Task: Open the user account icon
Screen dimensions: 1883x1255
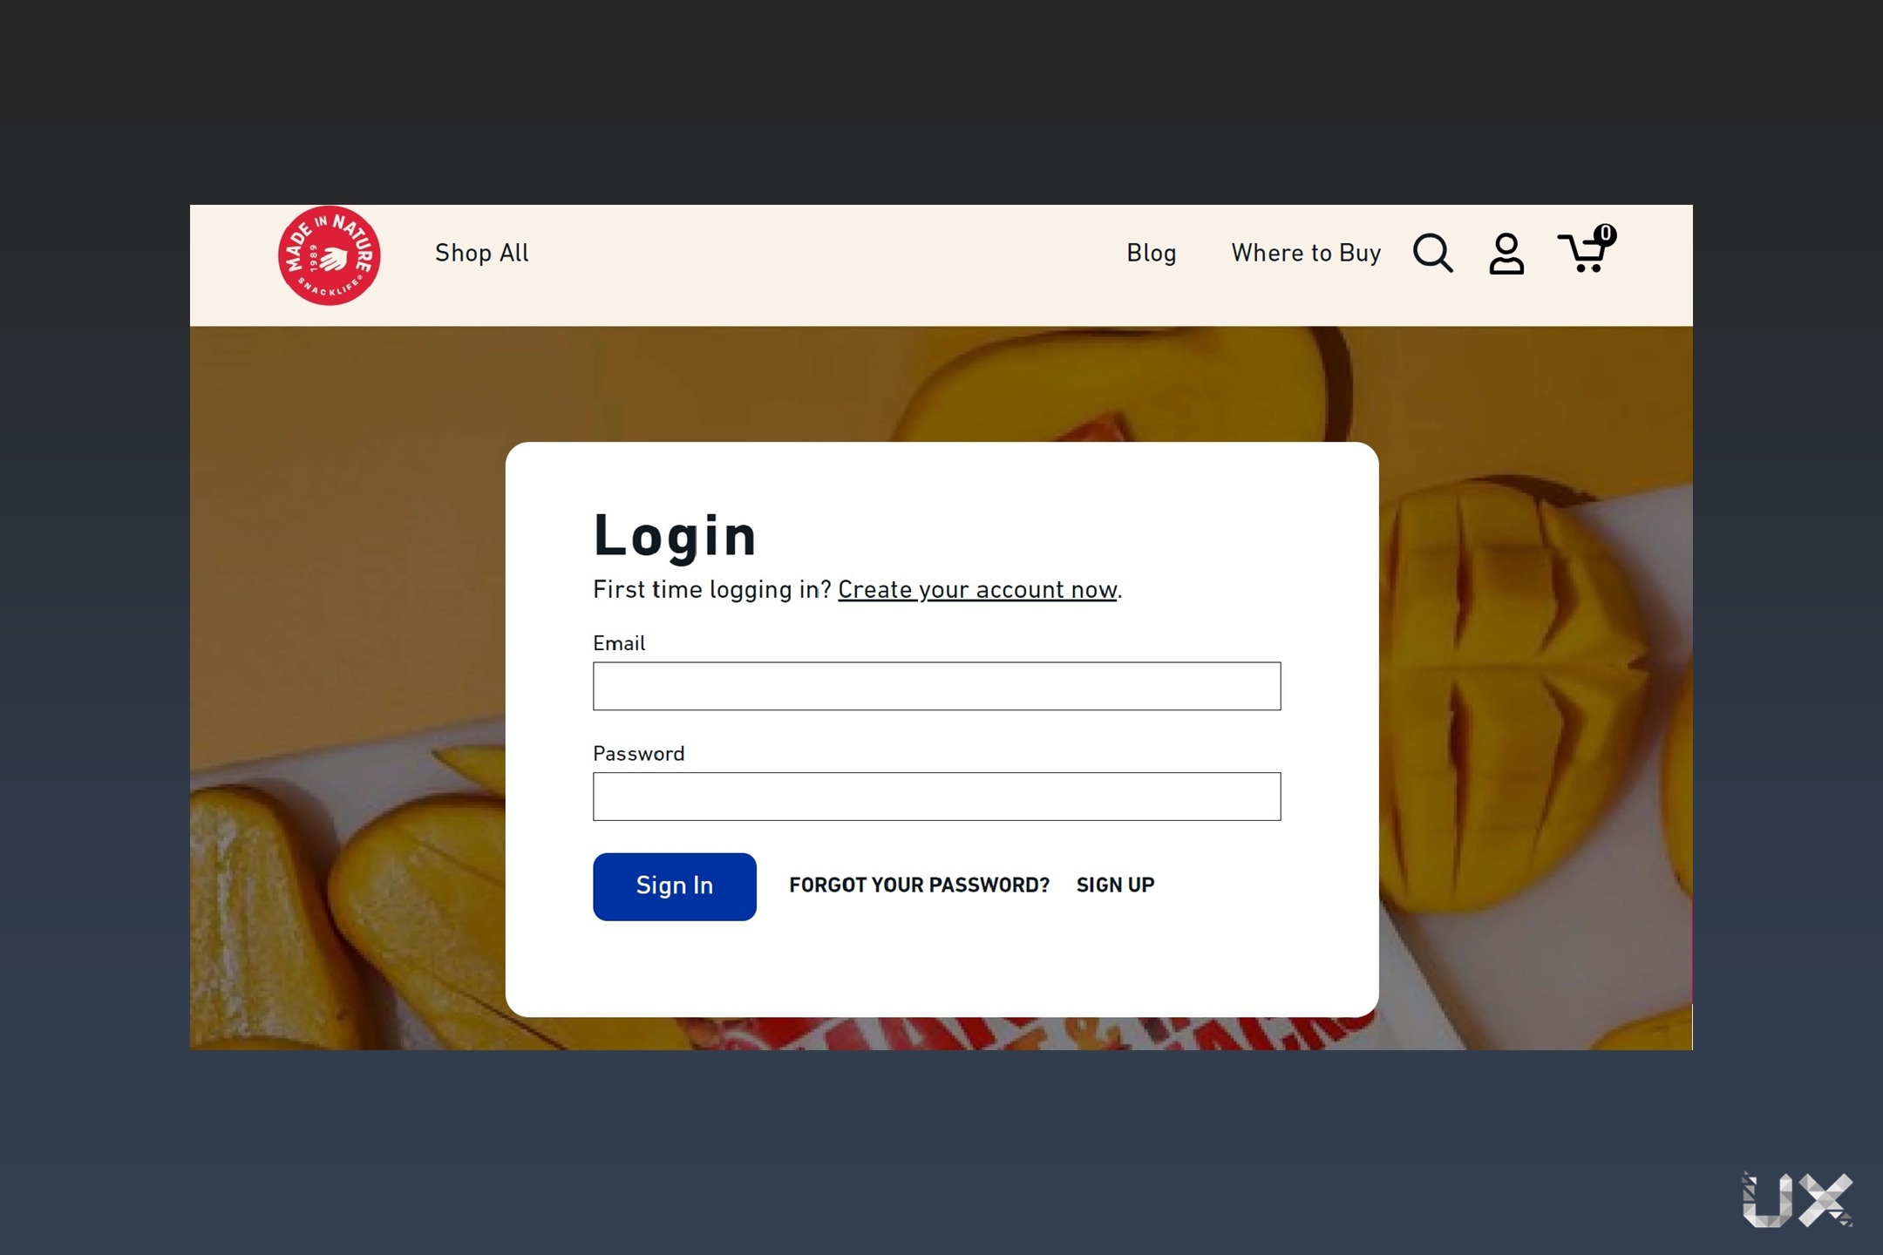Action: 1506,254
